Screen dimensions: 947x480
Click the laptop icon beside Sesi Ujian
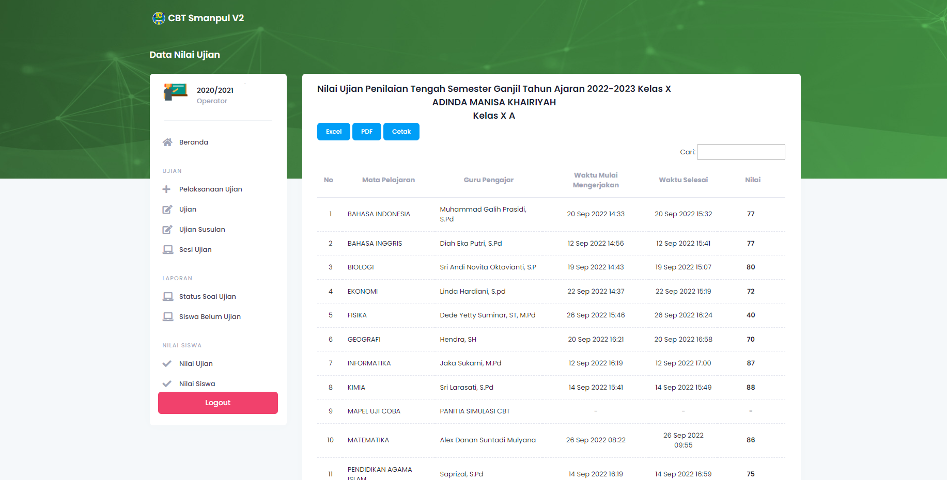(x=168, y=250)
